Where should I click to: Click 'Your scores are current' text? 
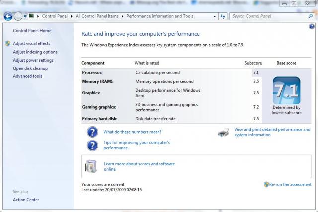click(103, 184)
